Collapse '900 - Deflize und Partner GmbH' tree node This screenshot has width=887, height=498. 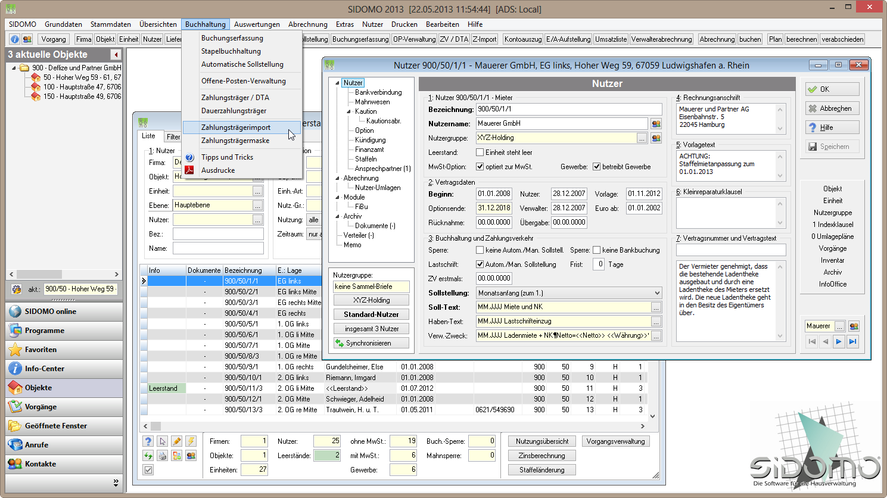click(x=14, y=68)
